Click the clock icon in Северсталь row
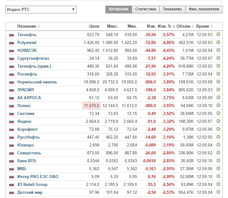228x198 pixels. 218,153
